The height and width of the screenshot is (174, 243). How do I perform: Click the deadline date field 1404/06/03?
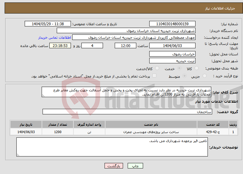pyautogui.click(x=172, y=46)
